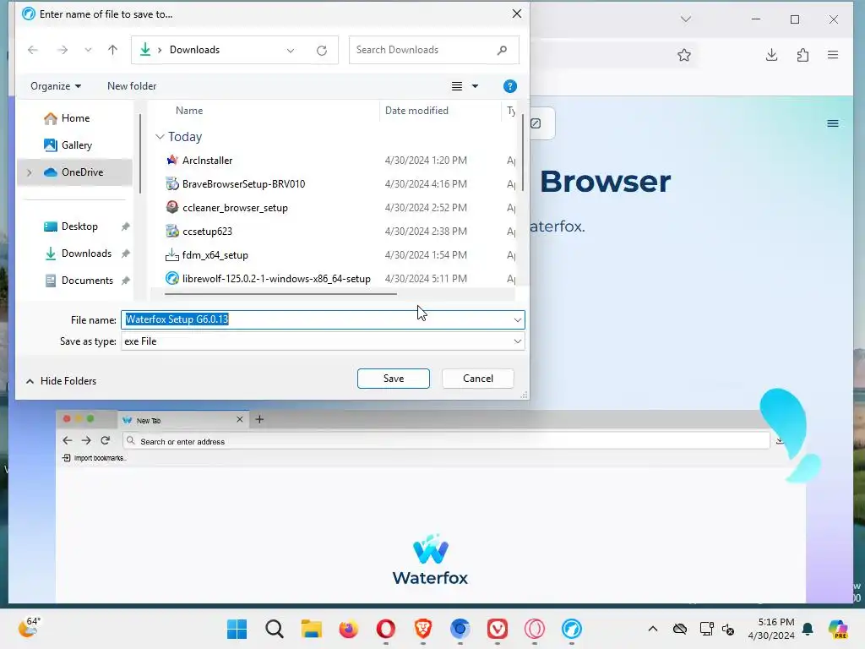Open Vivaldi from taskbar
Screen dimensions: 865x649
[x=497, y=629]
